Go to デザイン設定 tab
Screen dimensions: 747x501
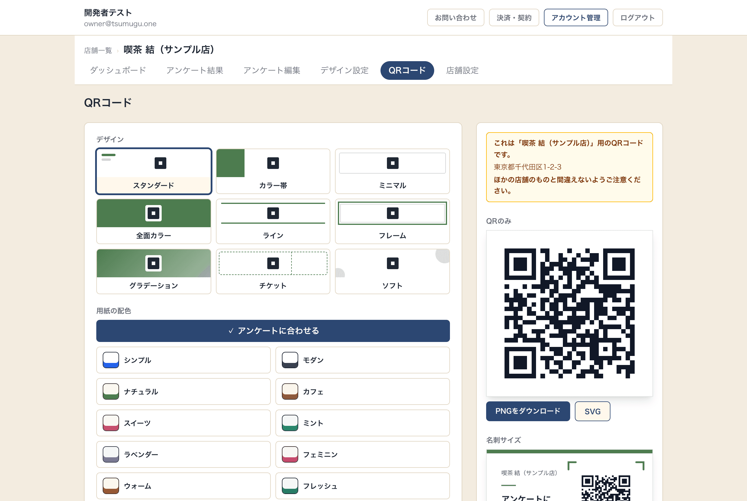pyautogui.click(x=344, y=70)
